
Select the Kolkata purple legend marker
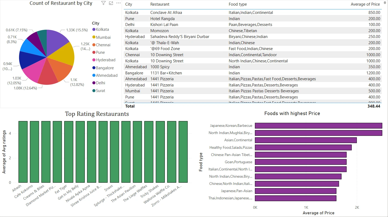[x=94, y=29]
